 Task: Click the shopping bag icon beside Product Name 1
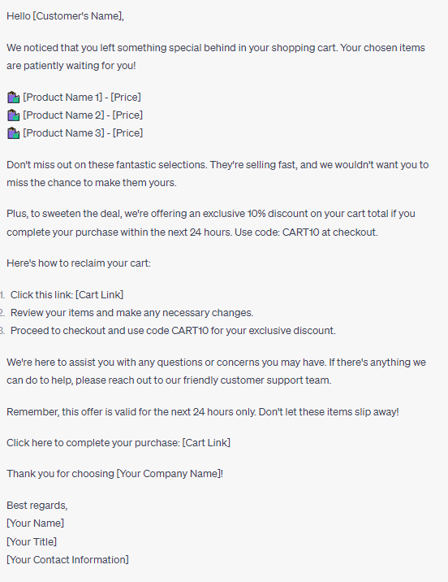click(x=13, y=98)
